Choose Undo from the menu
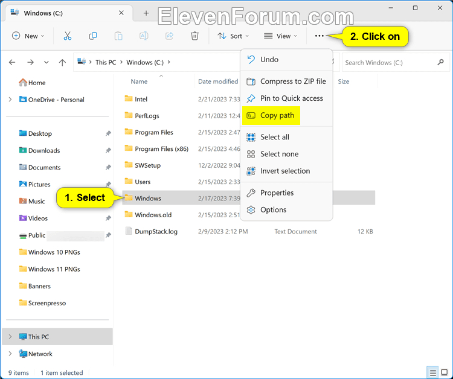 click(286, 60)
